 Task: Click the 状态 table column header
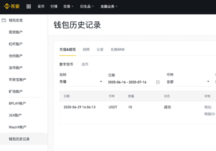pos(167,96)
